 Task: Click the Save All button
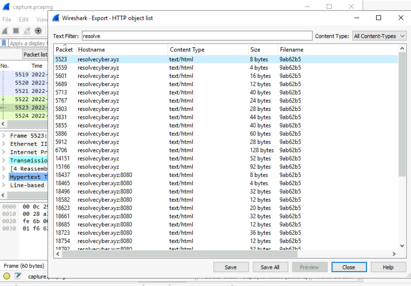(270, 267)
